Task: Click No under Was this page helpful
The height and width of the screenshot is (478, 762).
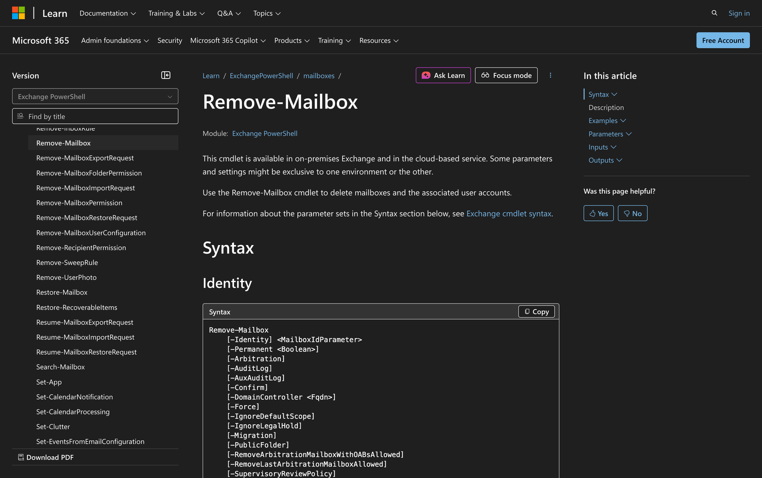Action: [x=632, y=213]
